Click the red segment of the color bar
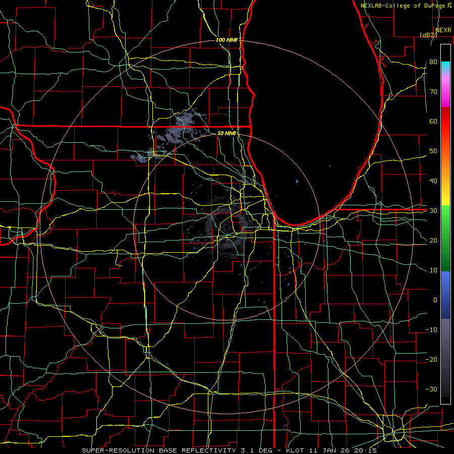This screenshot has width=454, height=454. 445,122
